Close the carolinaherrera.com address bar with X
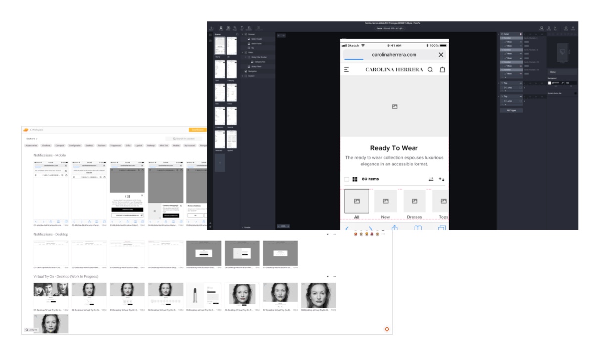Viewport: 600px width, 356px height. tap(441, 55)
